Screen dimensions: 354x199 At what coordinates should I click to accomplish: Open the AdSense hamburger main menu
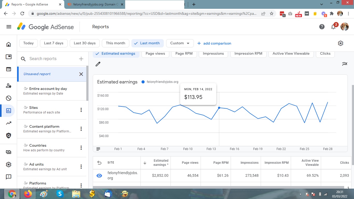tap(9, 27)
